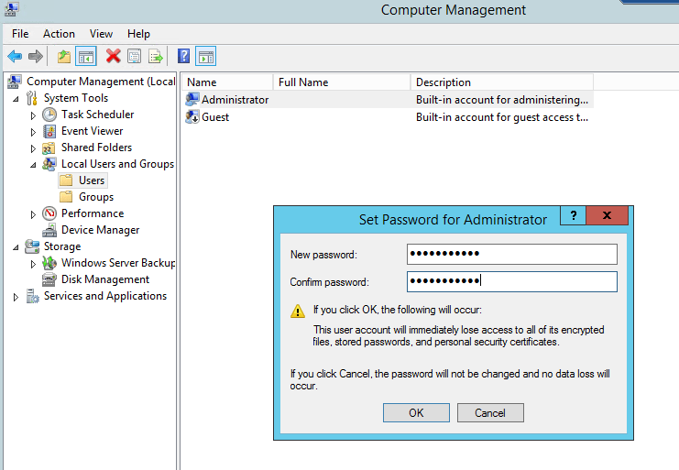Open the Action menu
Screen dimensions: 679x470
coord(59,34)
